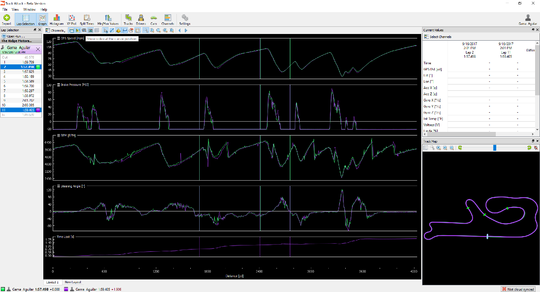Open Steering Angle channel menu

click(x=59, y=186)
